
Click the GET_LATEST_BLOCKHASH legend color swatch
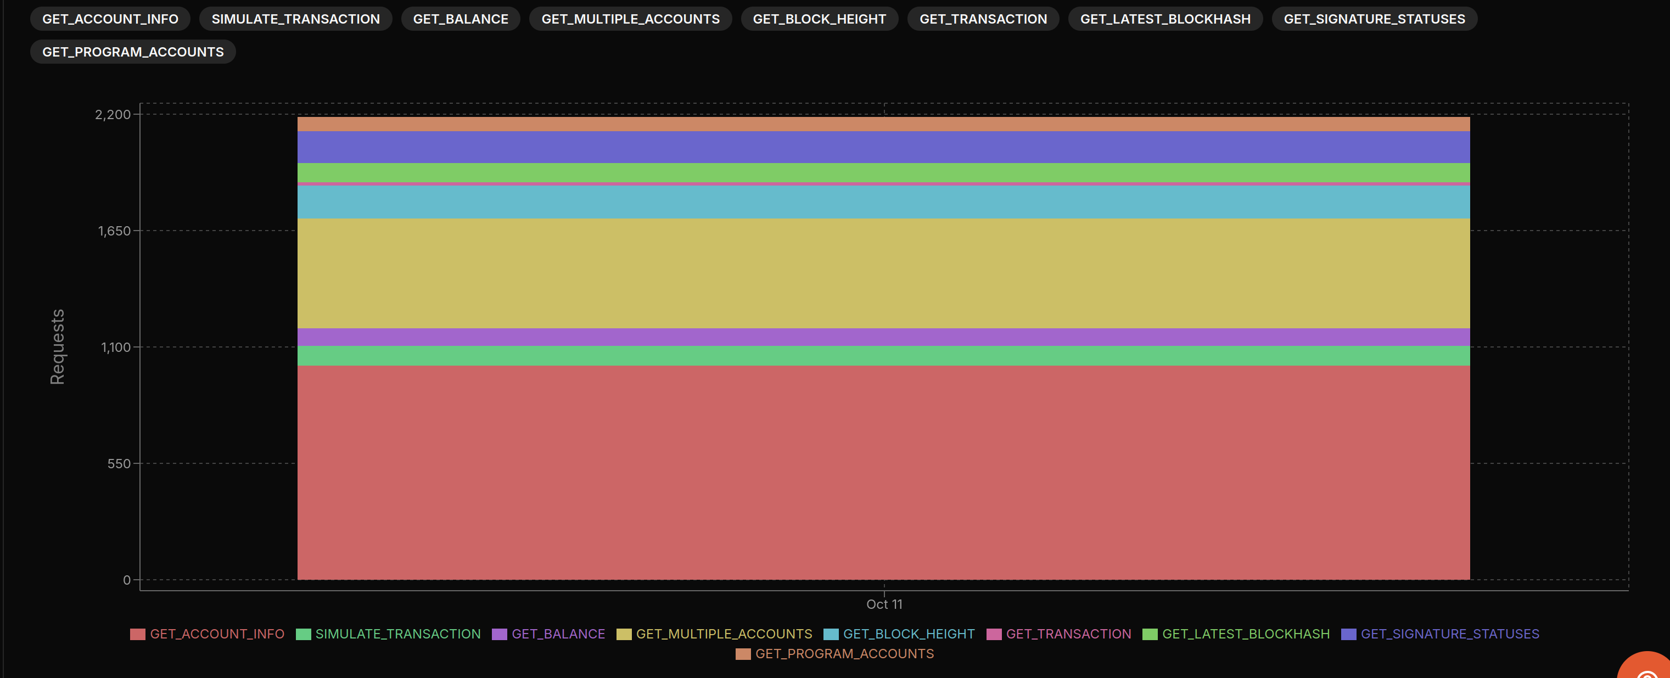point(1151,634)
